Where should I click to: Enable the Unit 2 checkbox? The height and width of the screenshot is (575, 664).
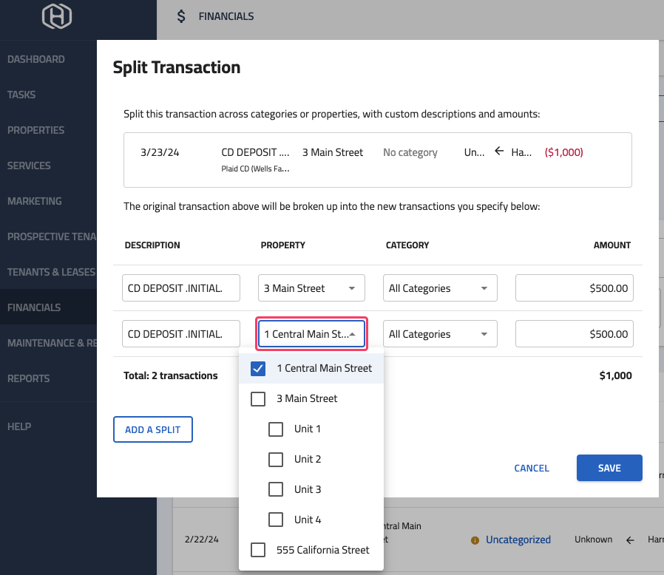click(276, 459)
